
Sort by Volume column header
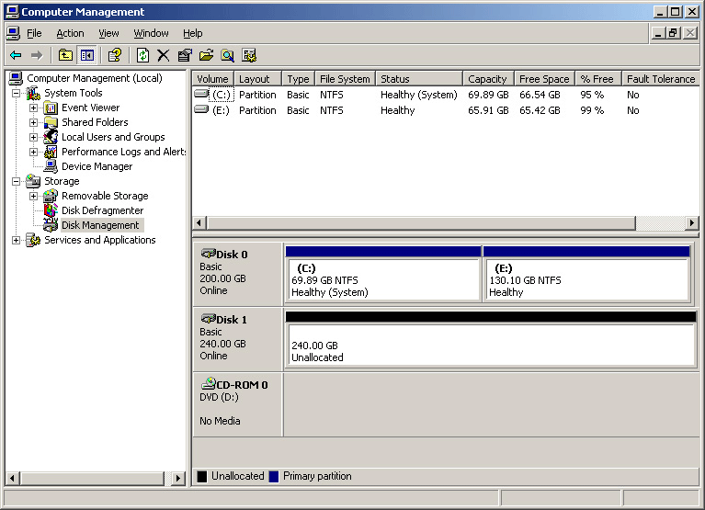pyautogui.click(x=213, y=79)
